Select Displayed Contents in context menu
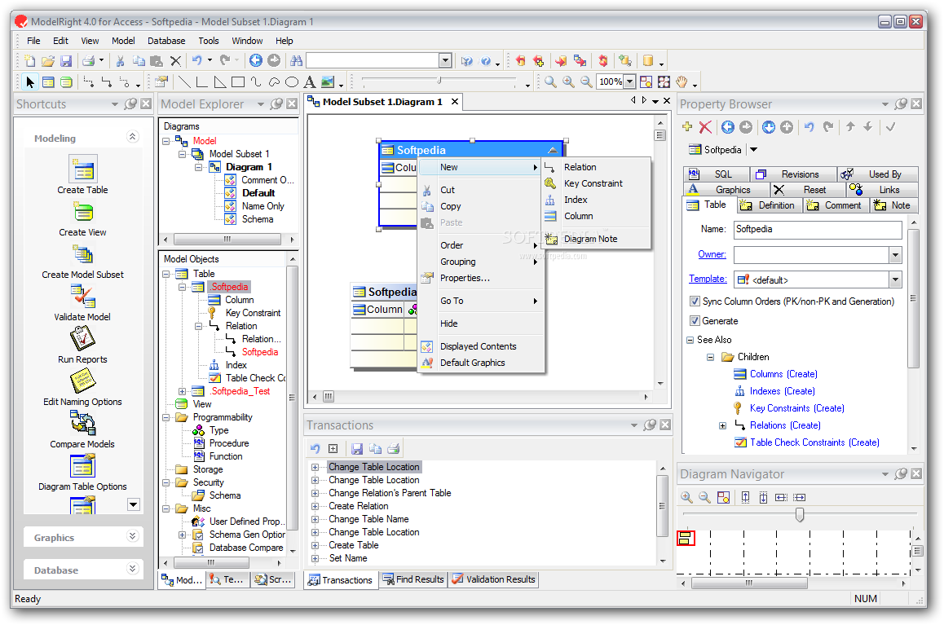 [x=478, y=346]
